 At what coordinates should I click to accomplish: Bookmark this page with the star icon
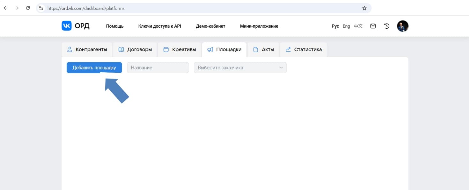click(x=364, y=8)
